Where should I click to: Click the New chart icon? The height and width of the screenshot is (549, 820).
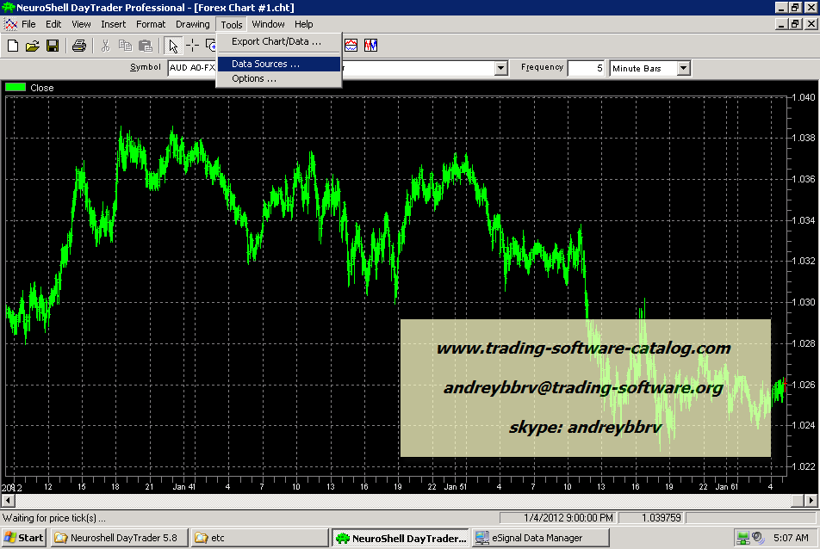13,46
